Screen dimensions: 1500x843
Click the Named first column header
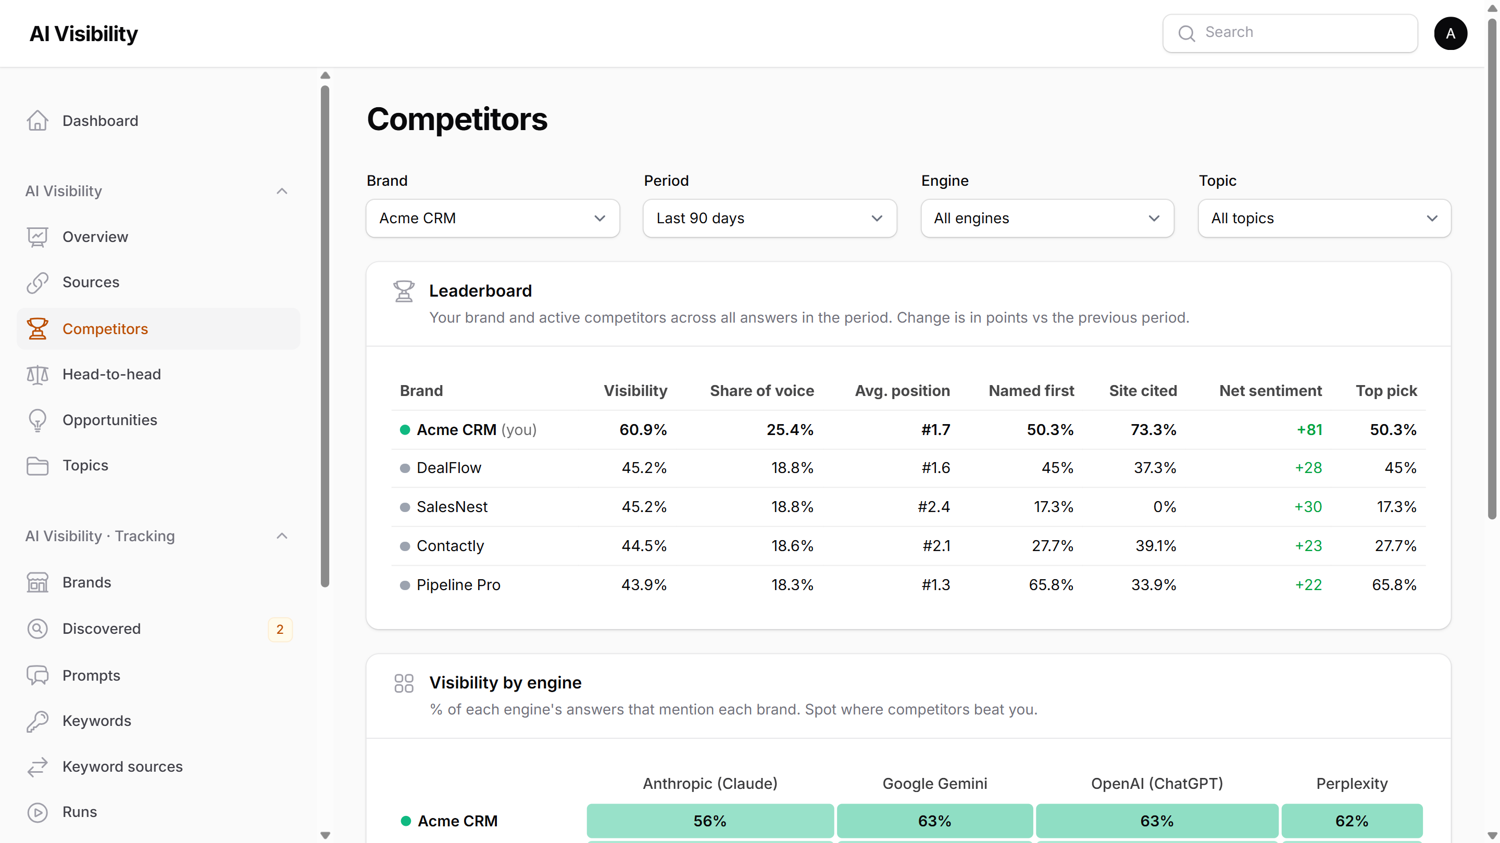pos(1031,391)
